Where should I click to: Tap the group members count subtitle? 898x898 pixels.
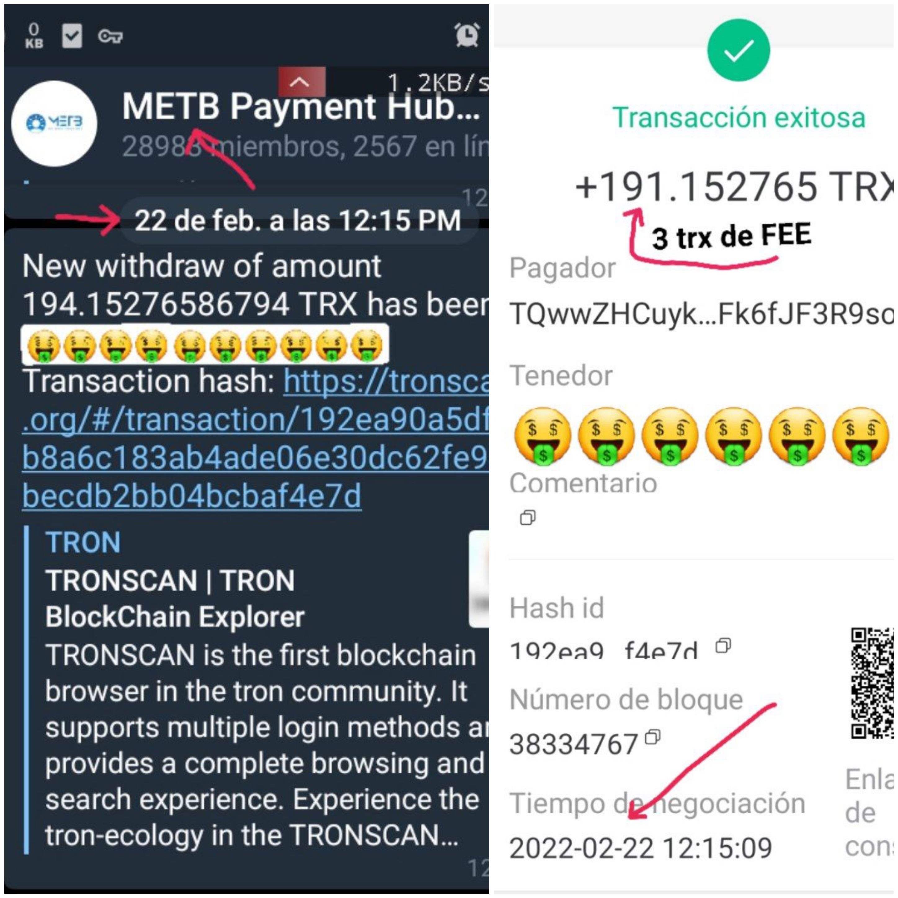coord(305,146)
